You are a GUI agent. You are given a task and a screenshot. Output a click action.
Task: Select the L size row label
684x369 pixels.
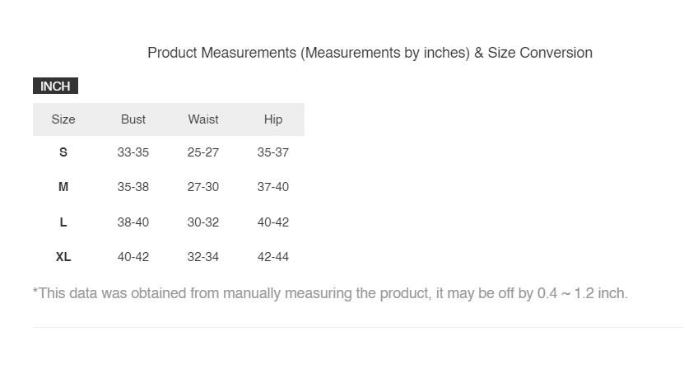pos(63,222)
